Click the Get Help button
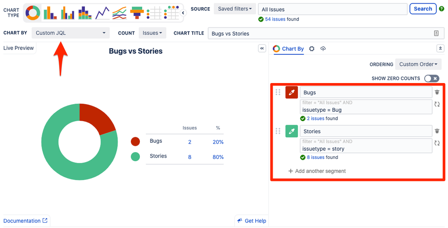This screenshot has height=228, width=448. (252, 221)
